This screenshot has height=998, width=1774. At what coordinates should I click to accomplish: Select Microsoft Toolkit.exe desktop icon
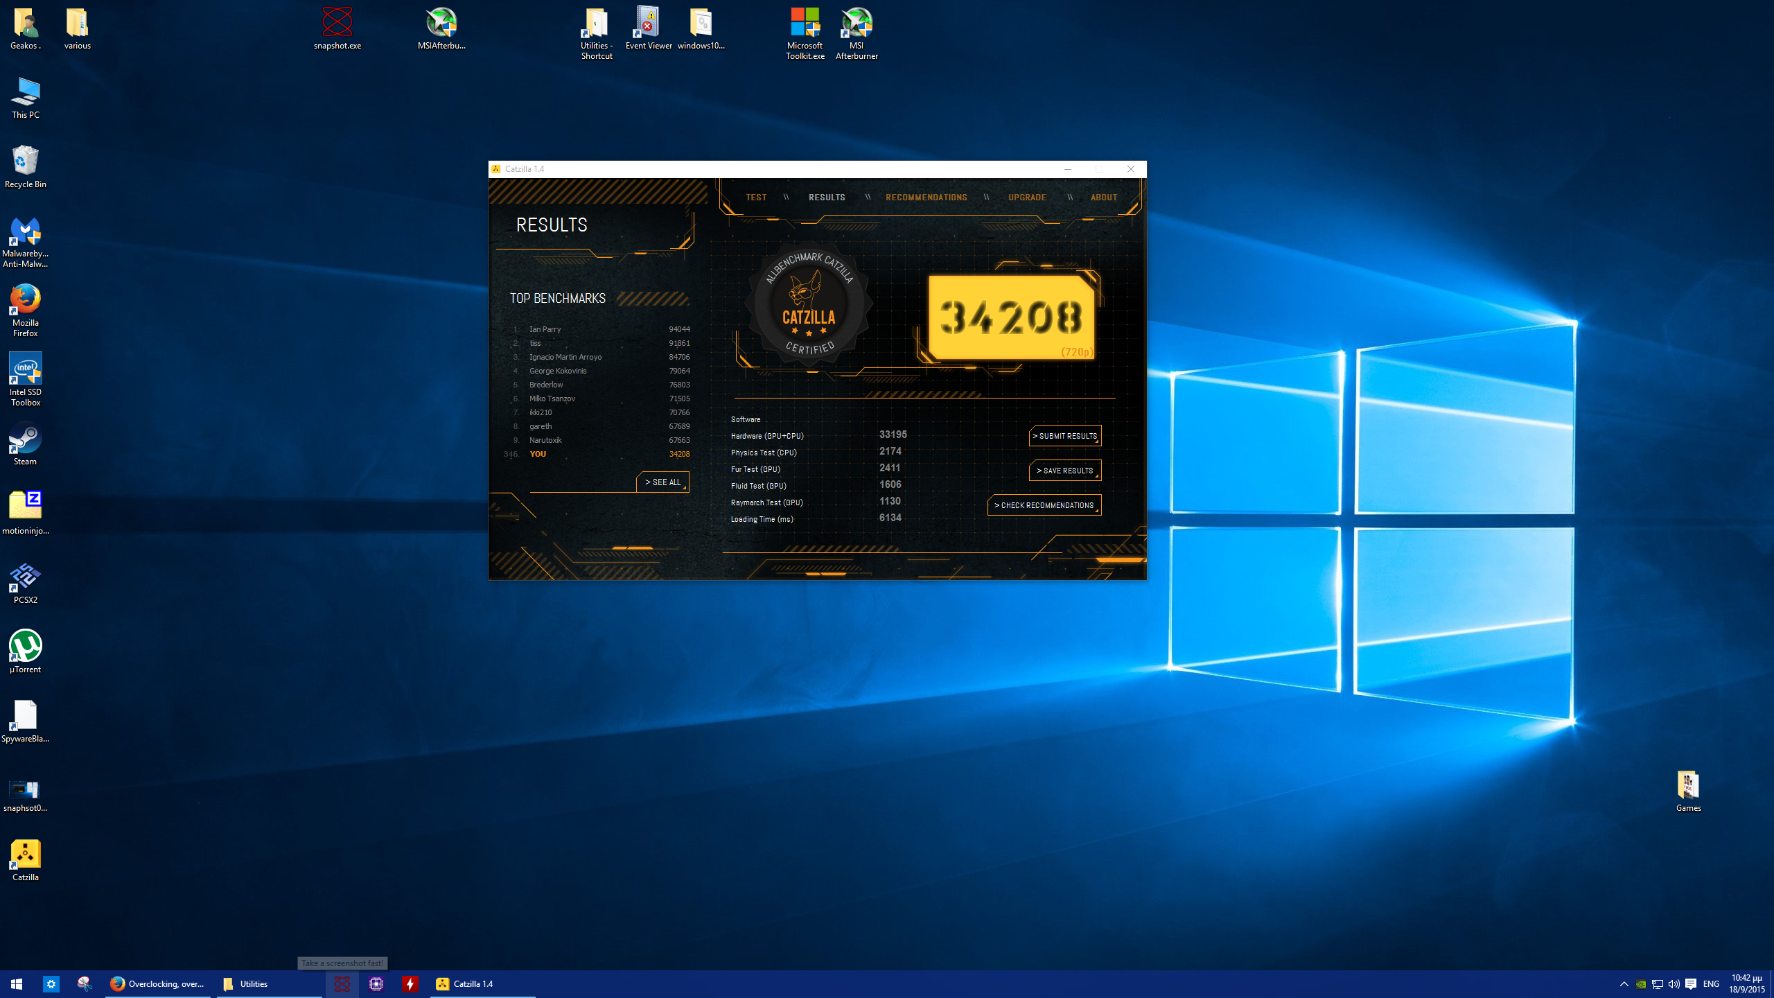[x=805, y=33]
